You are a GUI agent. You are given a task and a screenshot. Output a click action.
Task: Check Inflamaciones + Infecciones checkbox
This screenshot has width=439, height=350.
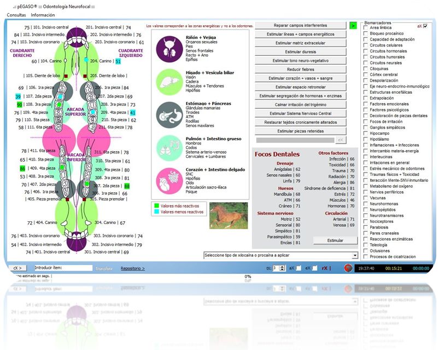(x=366, y=145)
